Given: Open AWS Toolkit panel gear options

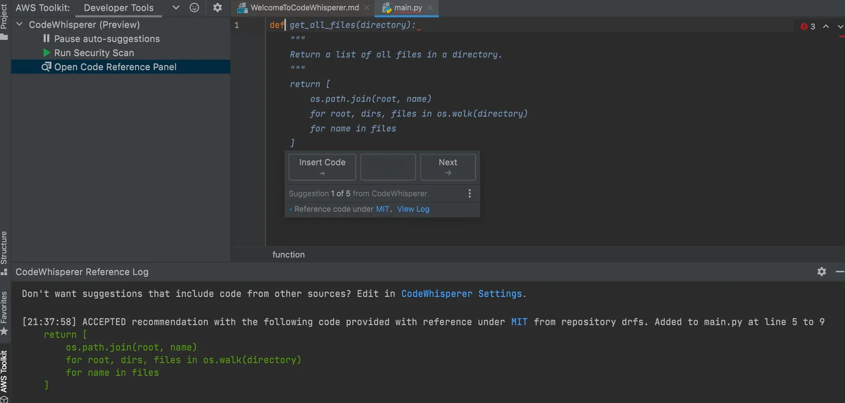Looking at the screenshot, I should pos(218,7).
